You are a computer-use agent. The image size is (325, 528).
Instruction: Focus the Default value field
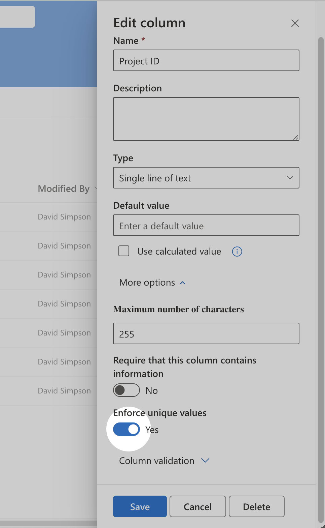click(206, 226)
